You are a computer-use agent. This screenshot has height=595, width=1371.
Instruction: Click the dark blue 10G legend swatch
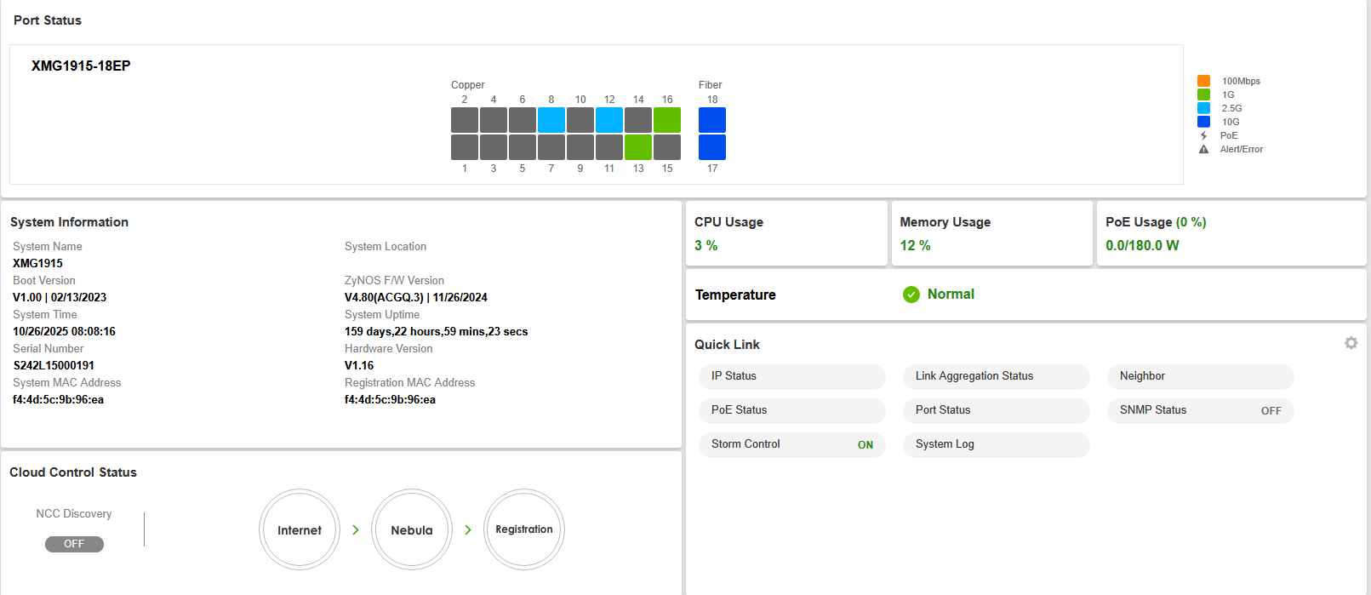click(x=1203, y=122)
